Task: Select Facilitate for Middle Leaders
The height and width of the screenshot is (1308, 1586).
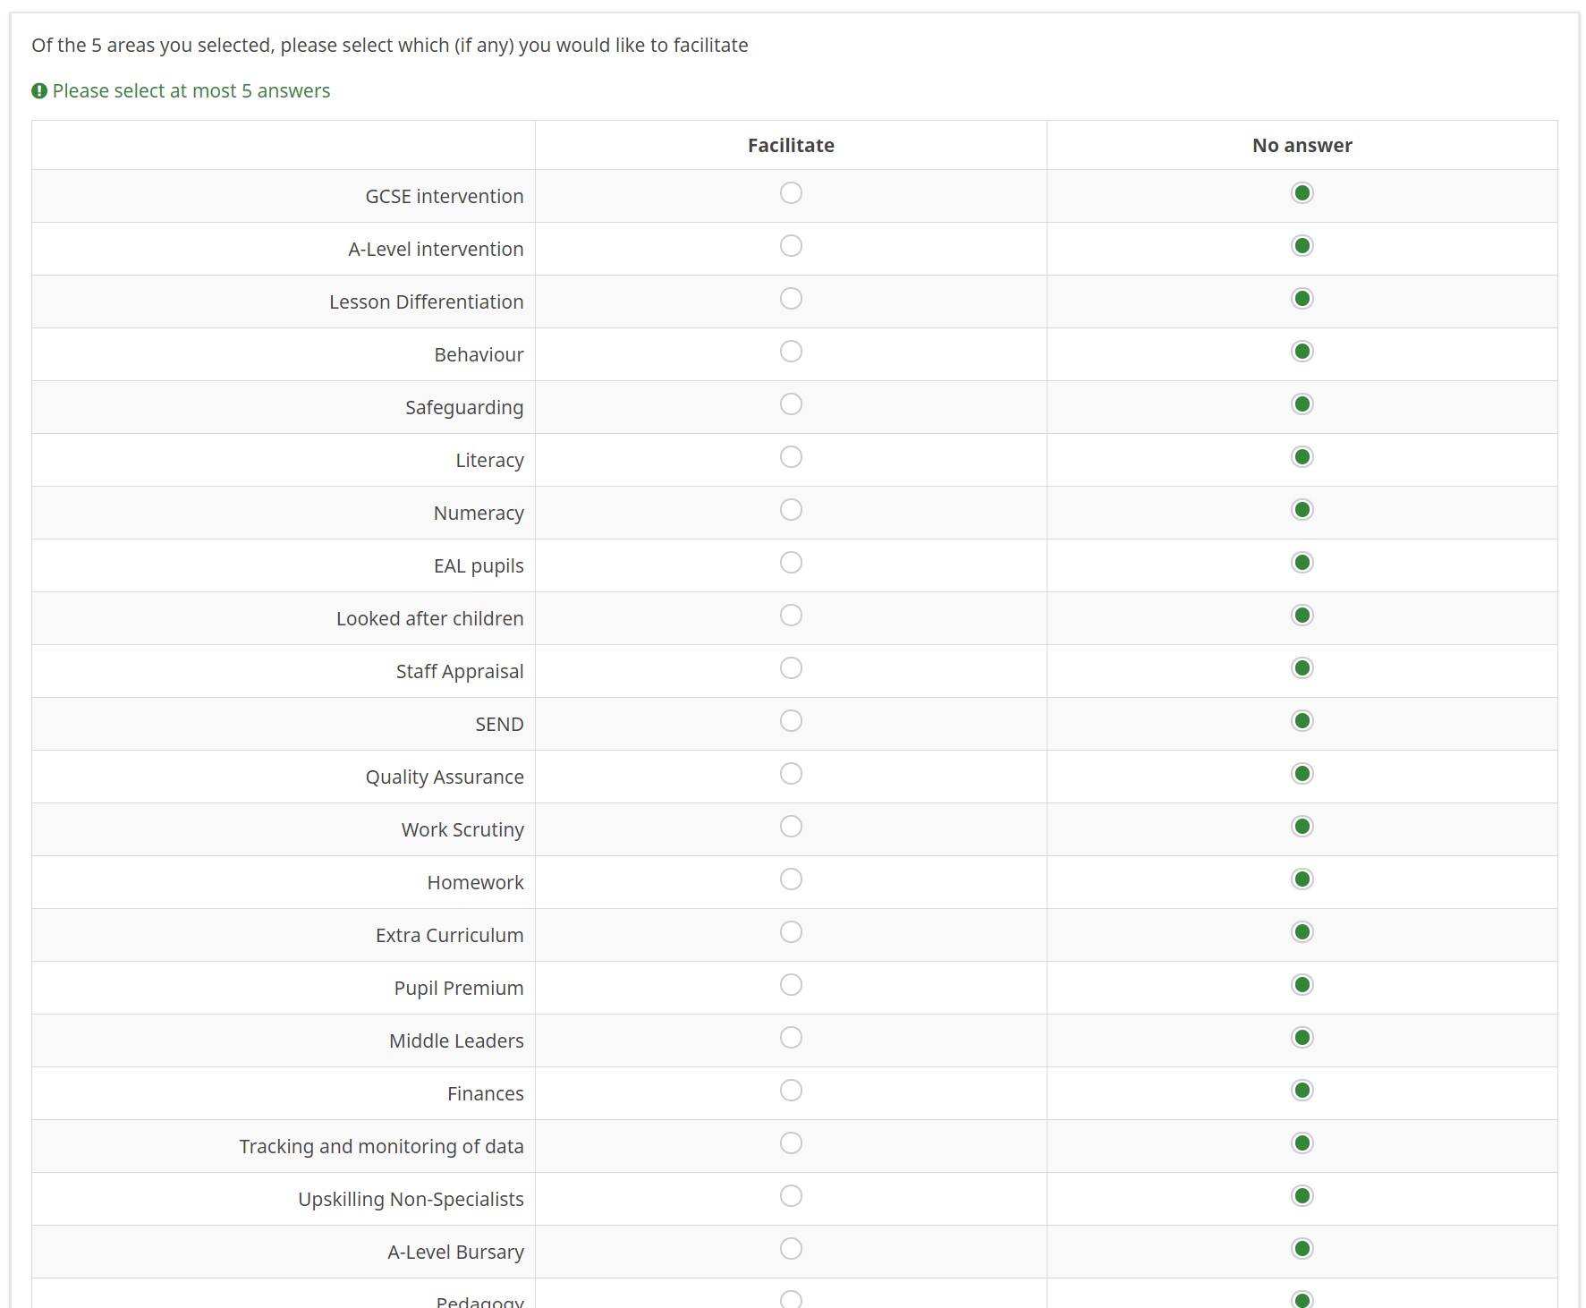Action: (791, 1038)
